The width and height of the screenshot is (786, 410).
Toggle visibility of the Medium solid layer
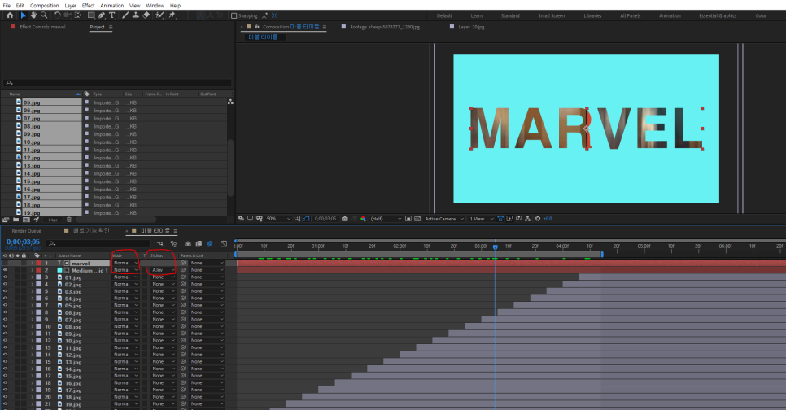(6, 269)
